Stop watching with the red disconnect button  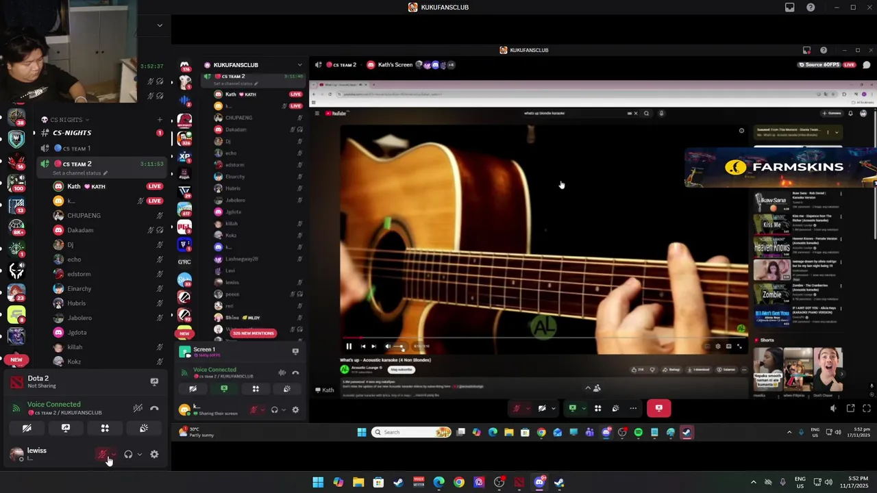pos(658,408)
